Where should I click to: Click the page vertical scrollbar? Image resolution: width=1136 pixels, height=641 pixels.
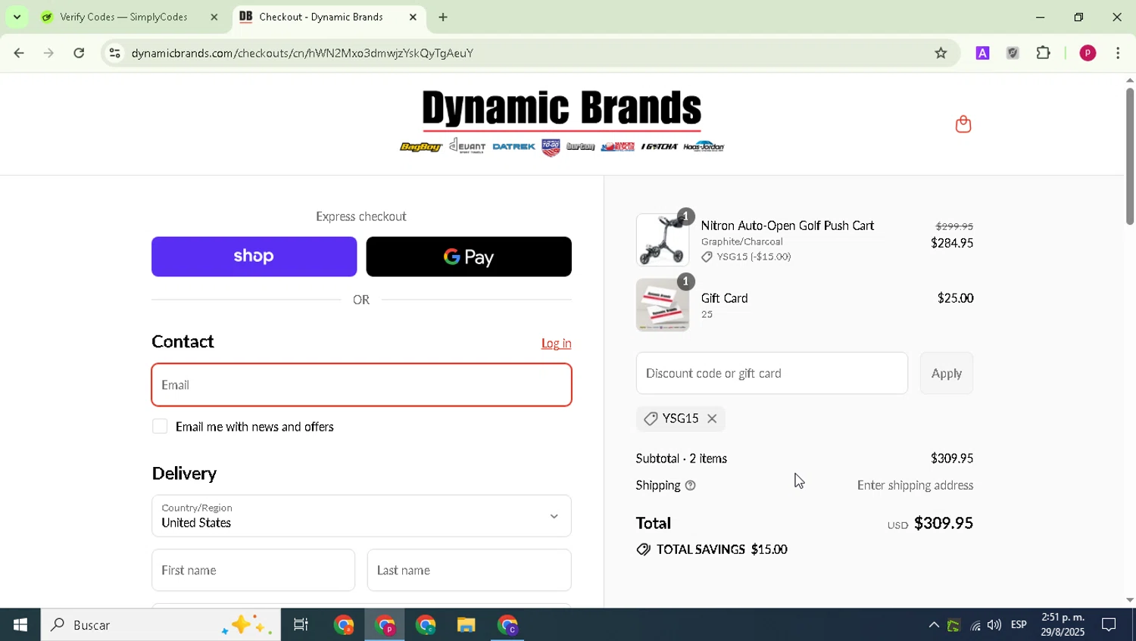(x=1129, y=157)
